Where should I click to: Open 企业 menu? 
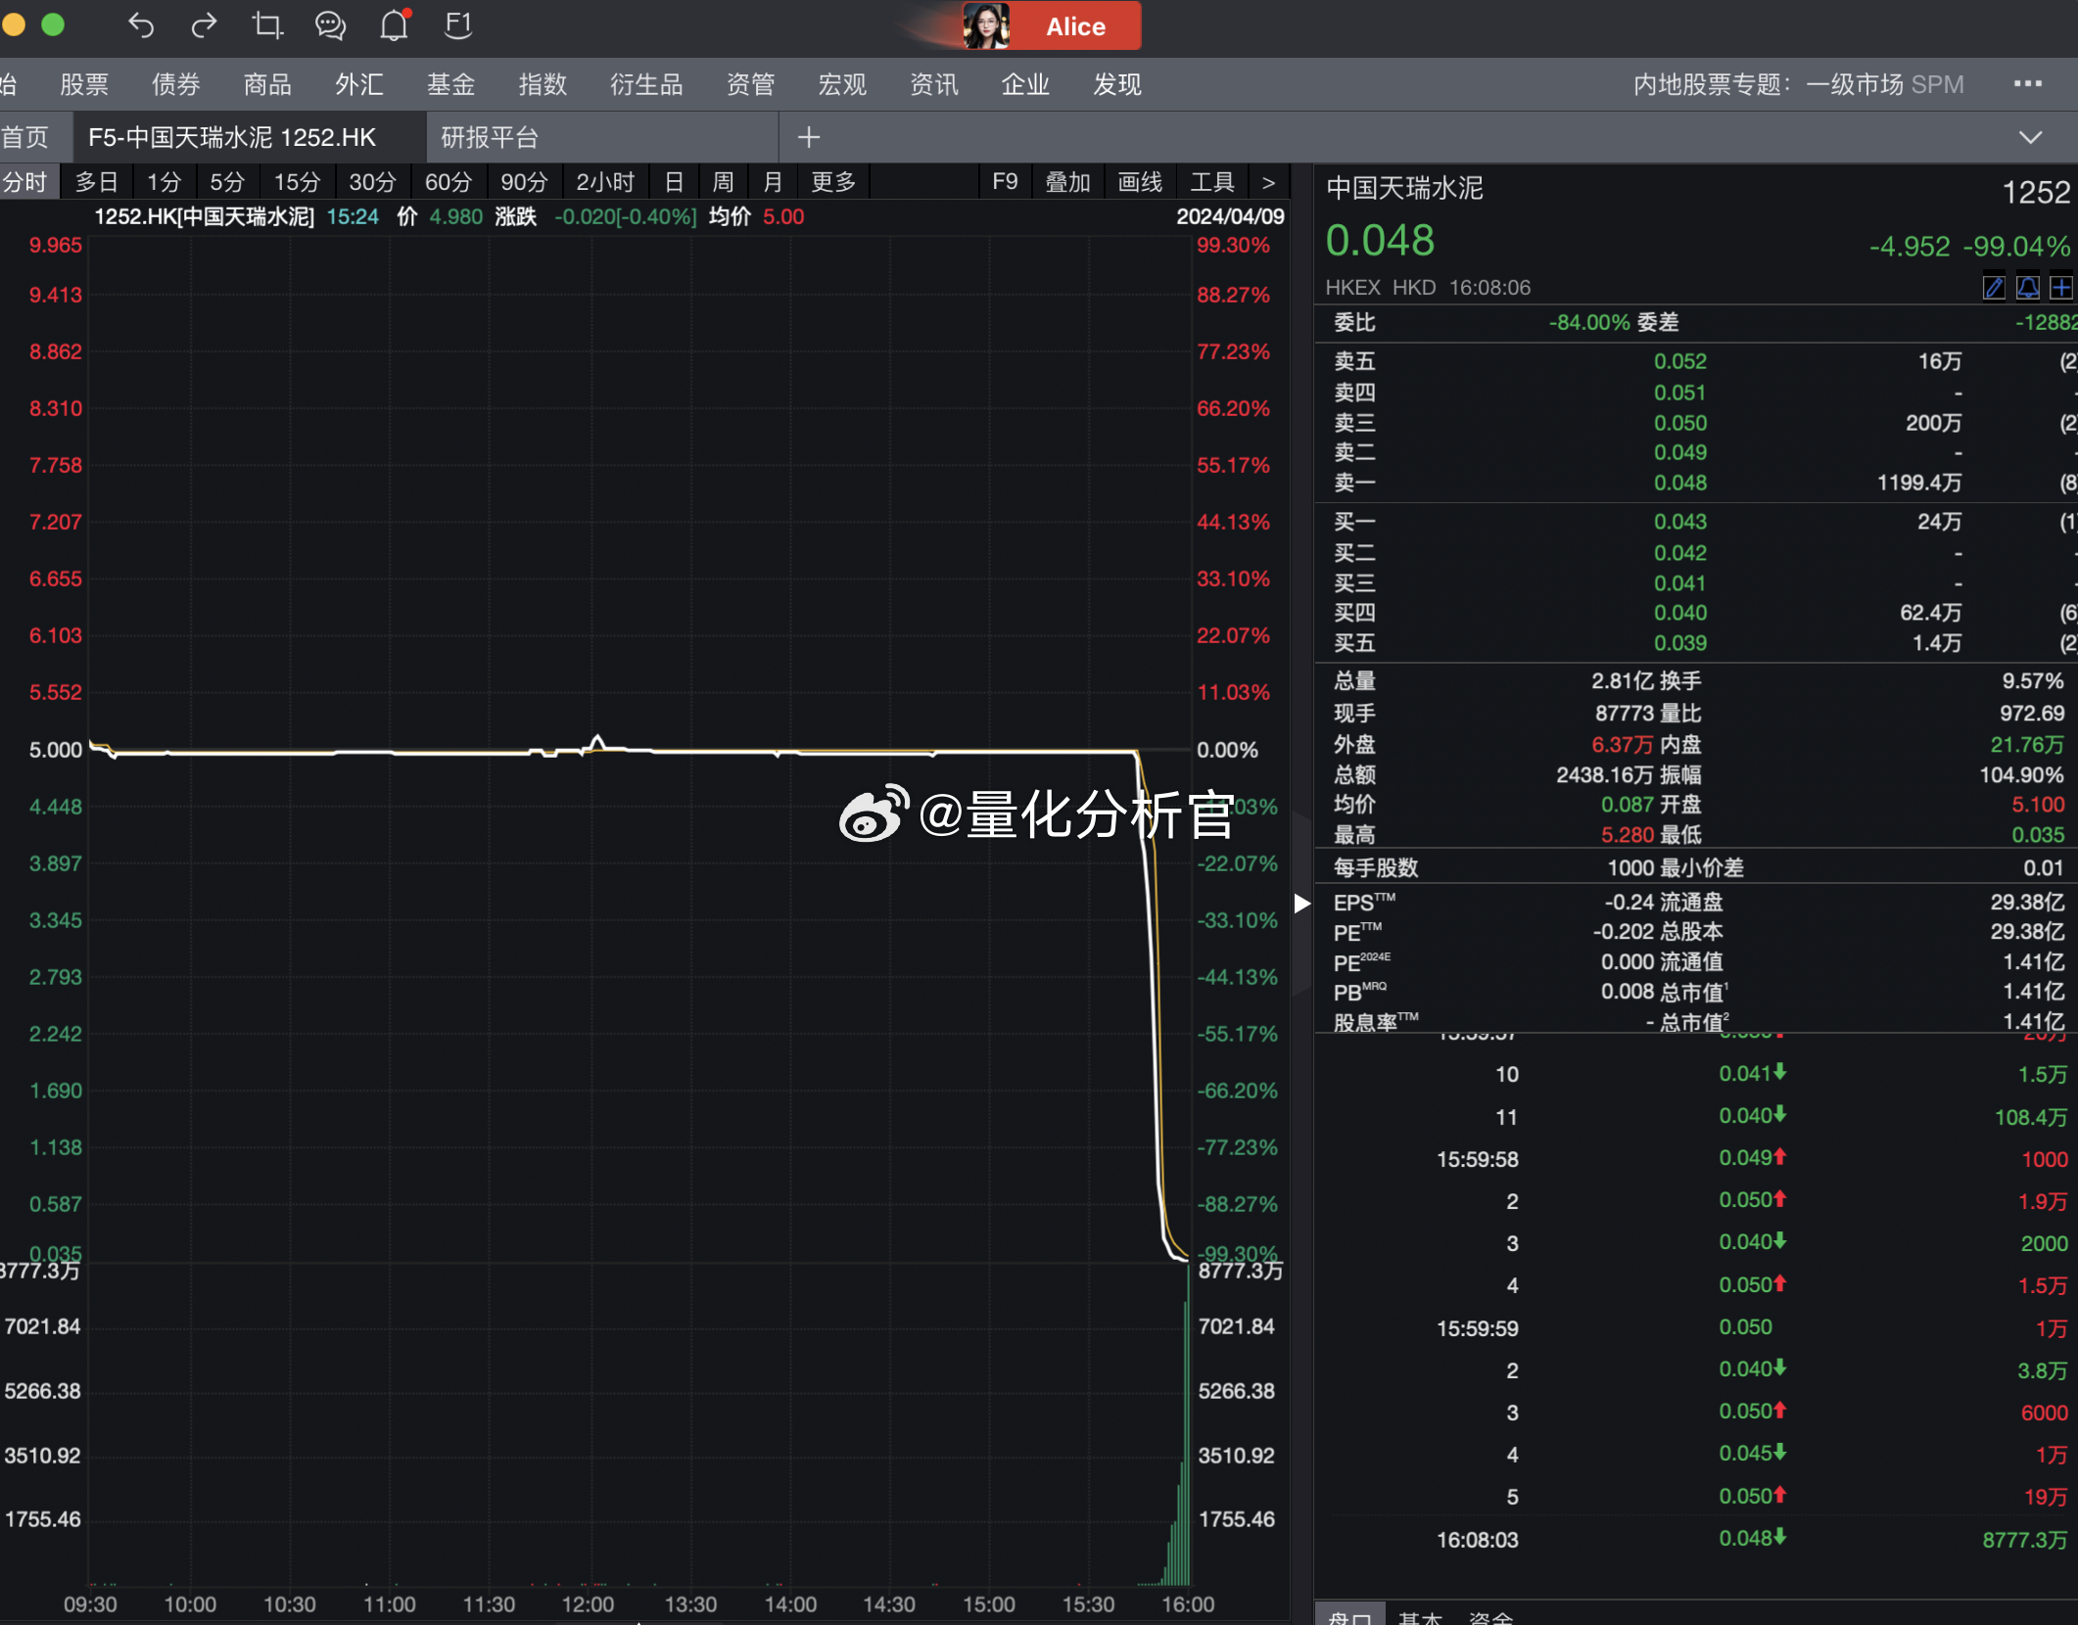[x=1025, y=85]
